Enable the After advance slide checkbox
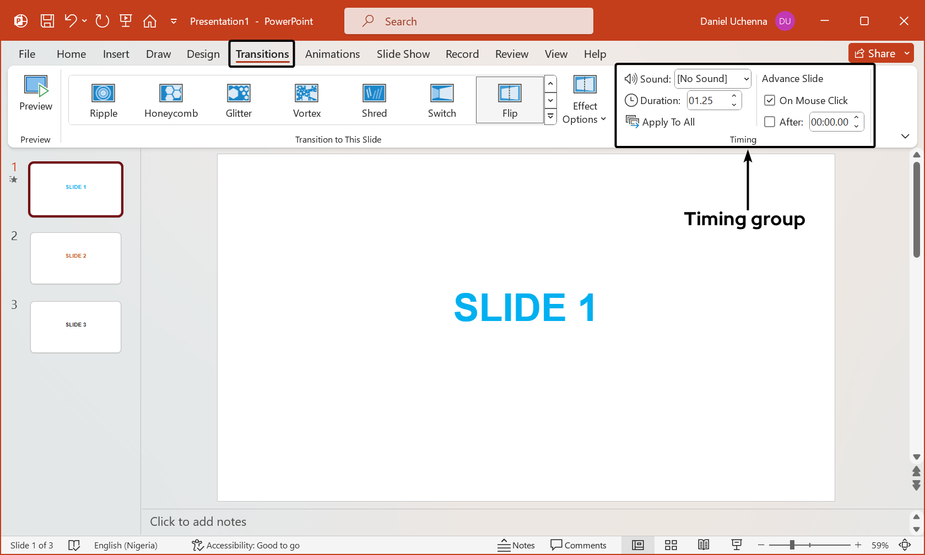925x555 pixels. coord(770,122)
